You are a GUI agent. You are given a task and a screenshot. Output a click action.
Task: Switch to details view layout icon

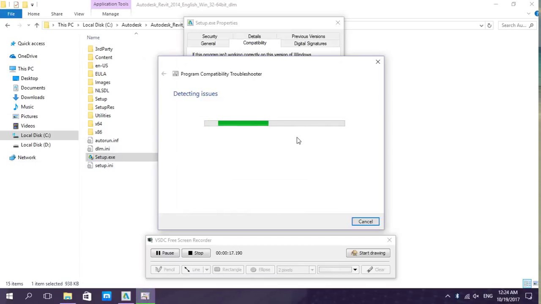pyautogui.click(x=527, y=284)
